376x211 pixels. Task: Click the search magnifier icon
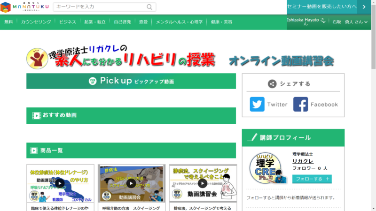click(x=149, y=7)
